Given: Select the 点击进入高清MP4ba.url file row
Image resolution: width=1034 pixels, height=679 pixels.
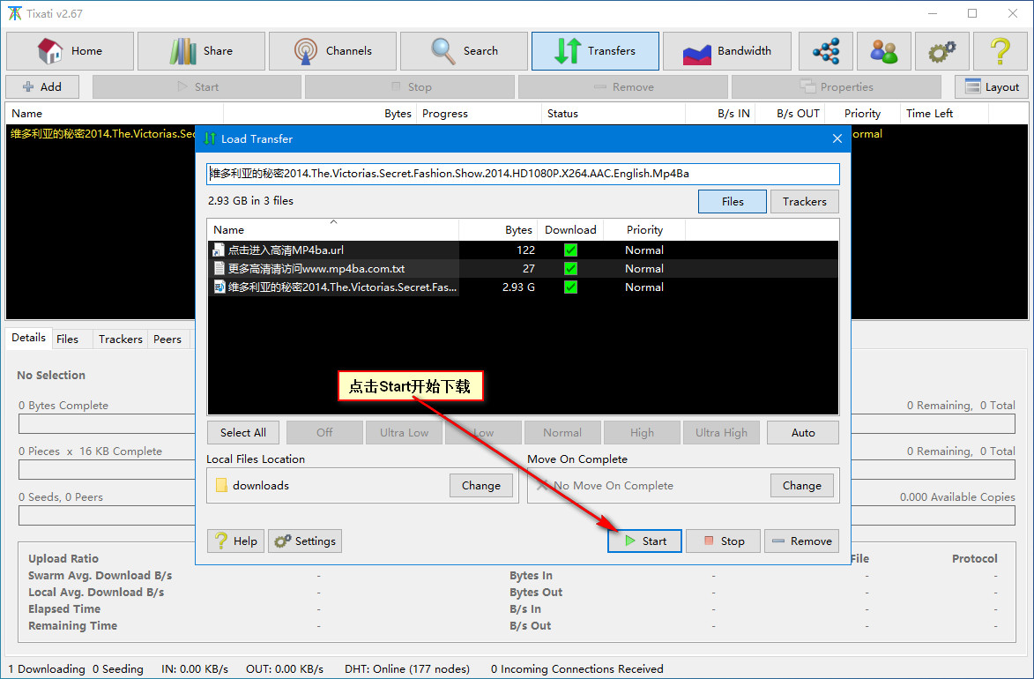Looking at the screenshot, I should (523, 250).
